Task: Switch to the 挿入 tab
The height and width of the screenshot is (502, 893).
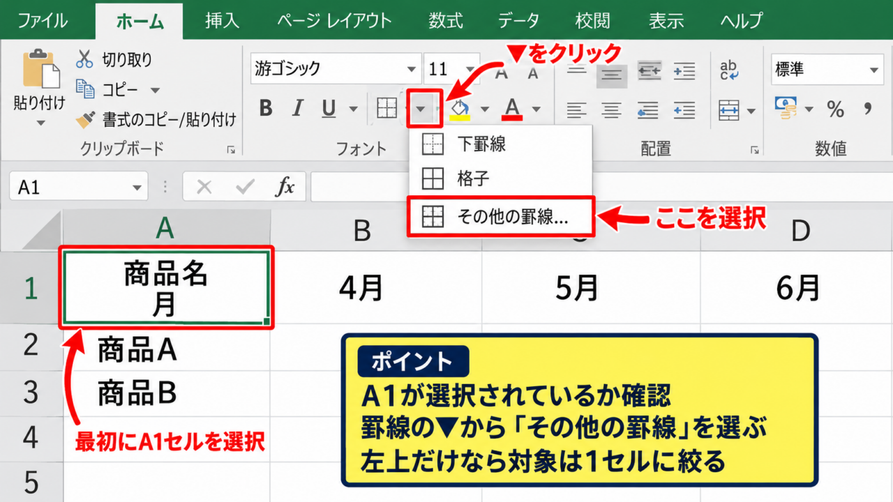Action: coord(223,20)
